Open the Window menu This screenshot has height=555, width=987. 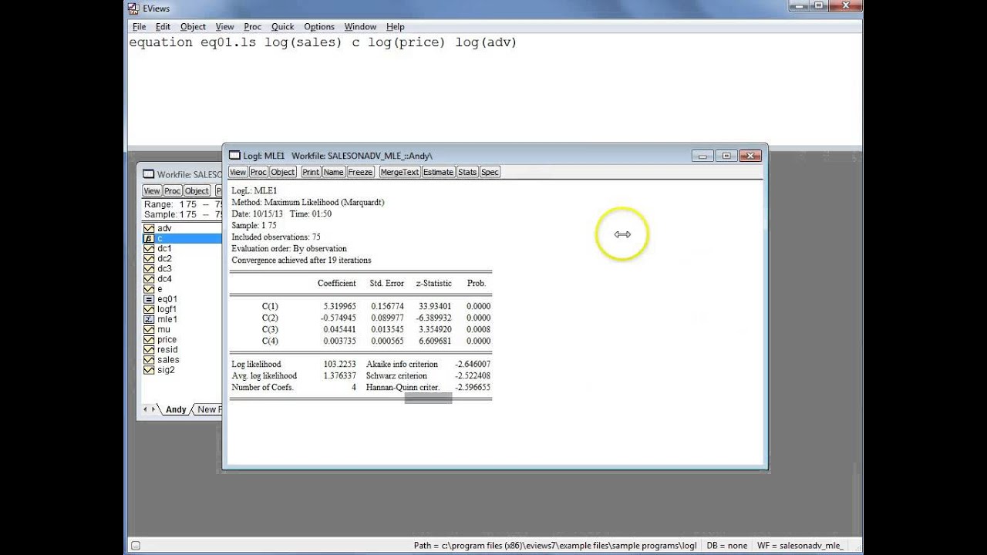pyautogui.click(x=360, y=27)
